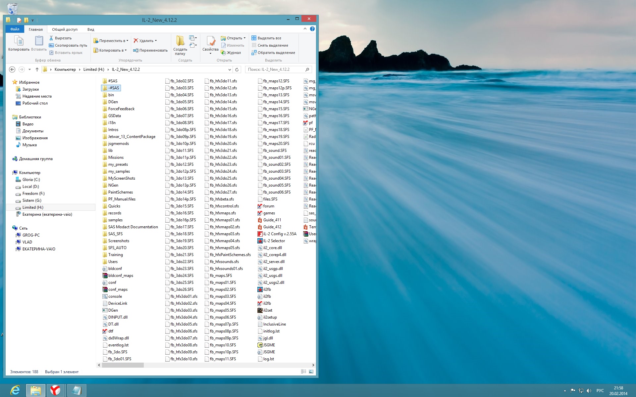Open the Файл (File) menu tab

tap(15, 29)
